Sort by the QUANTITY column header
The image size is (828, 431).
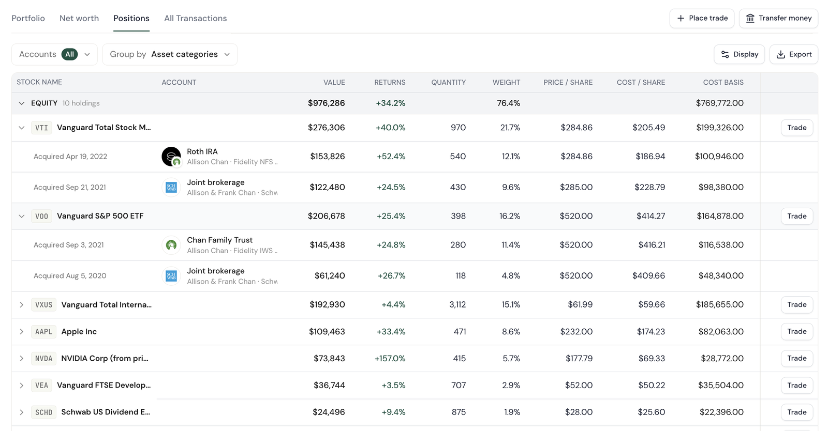(448, 82)
